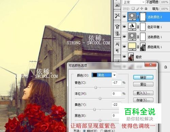Click the 可选颜色选项 dialog title
Screen dimensions: 170x132
click(x=78, y=65)
